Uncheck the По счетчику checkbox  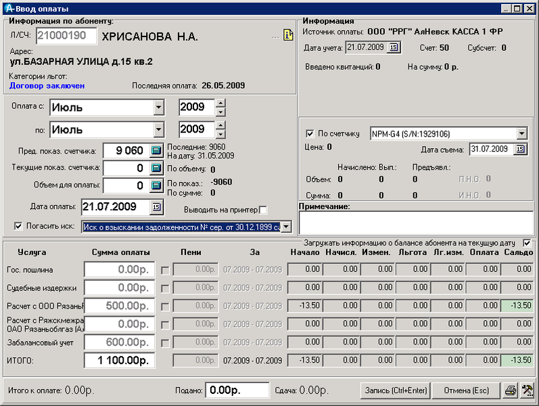coord(310,134)
